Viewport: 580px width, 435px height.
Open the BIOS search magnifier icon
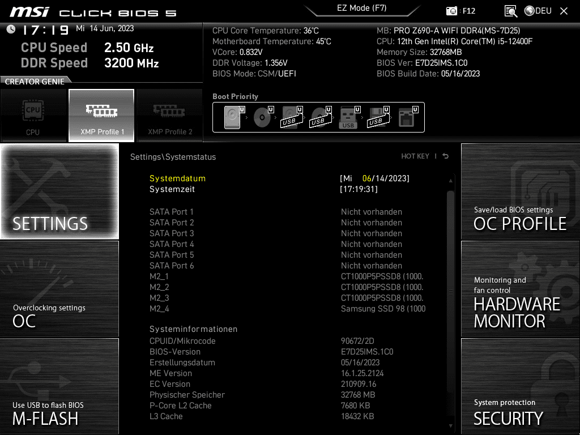click(511, 11)
